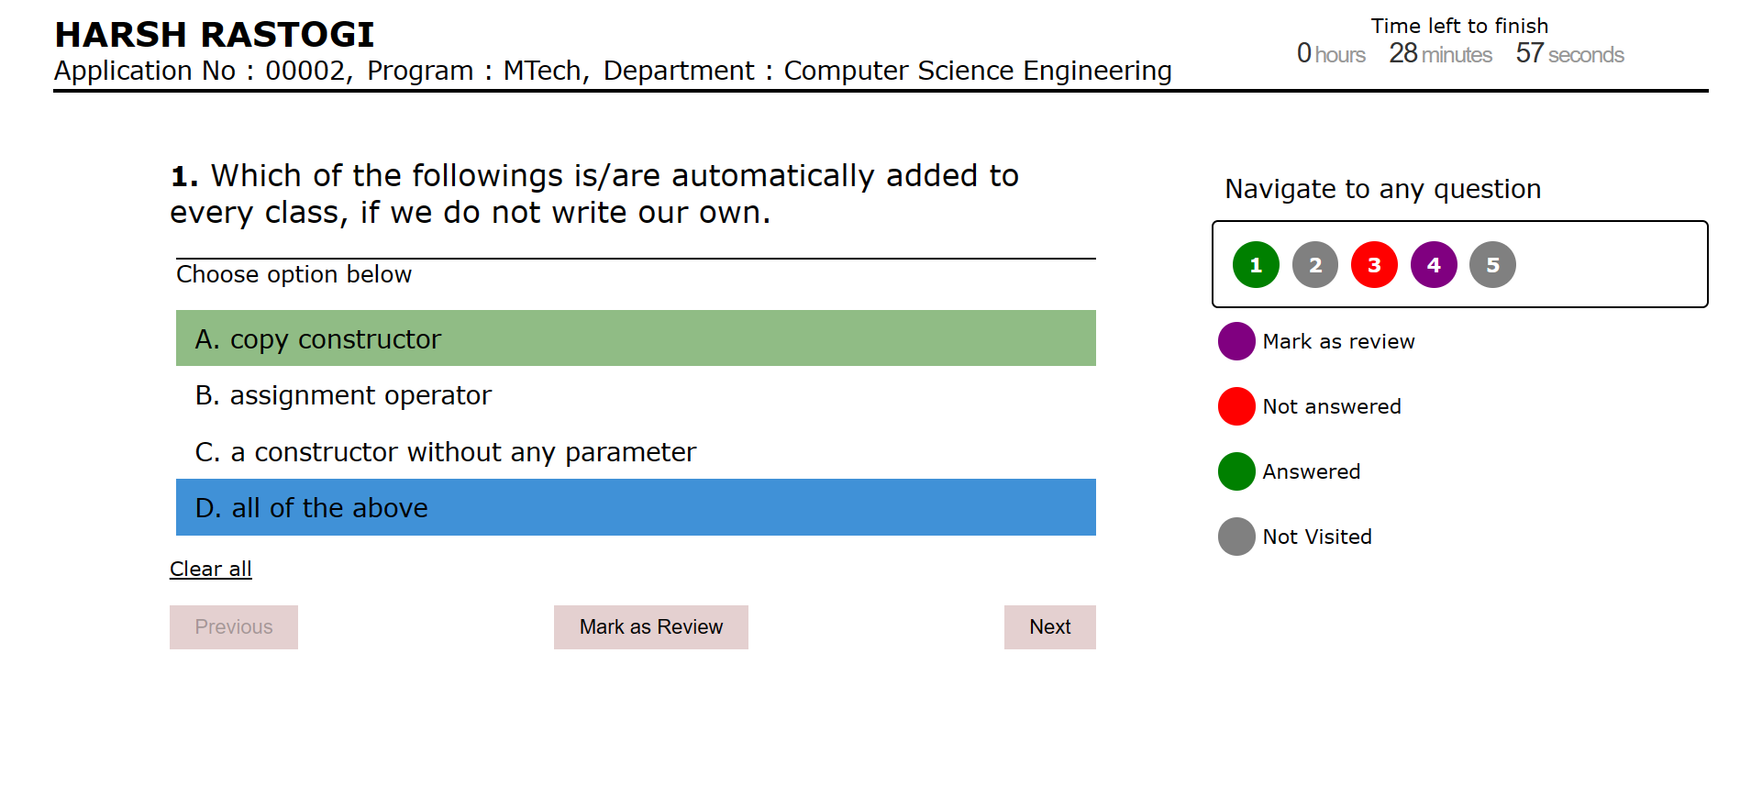Pick option C constructor without parameter
This screenshot has width=1751, height=786.
pos(635,452)
